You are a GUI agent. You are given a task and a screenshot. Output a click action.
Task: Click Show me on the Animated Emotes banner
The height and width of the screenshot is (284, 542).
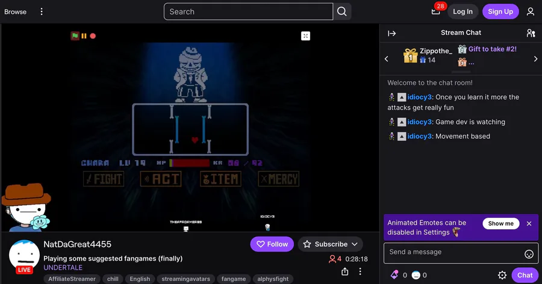tap(501, 224)
